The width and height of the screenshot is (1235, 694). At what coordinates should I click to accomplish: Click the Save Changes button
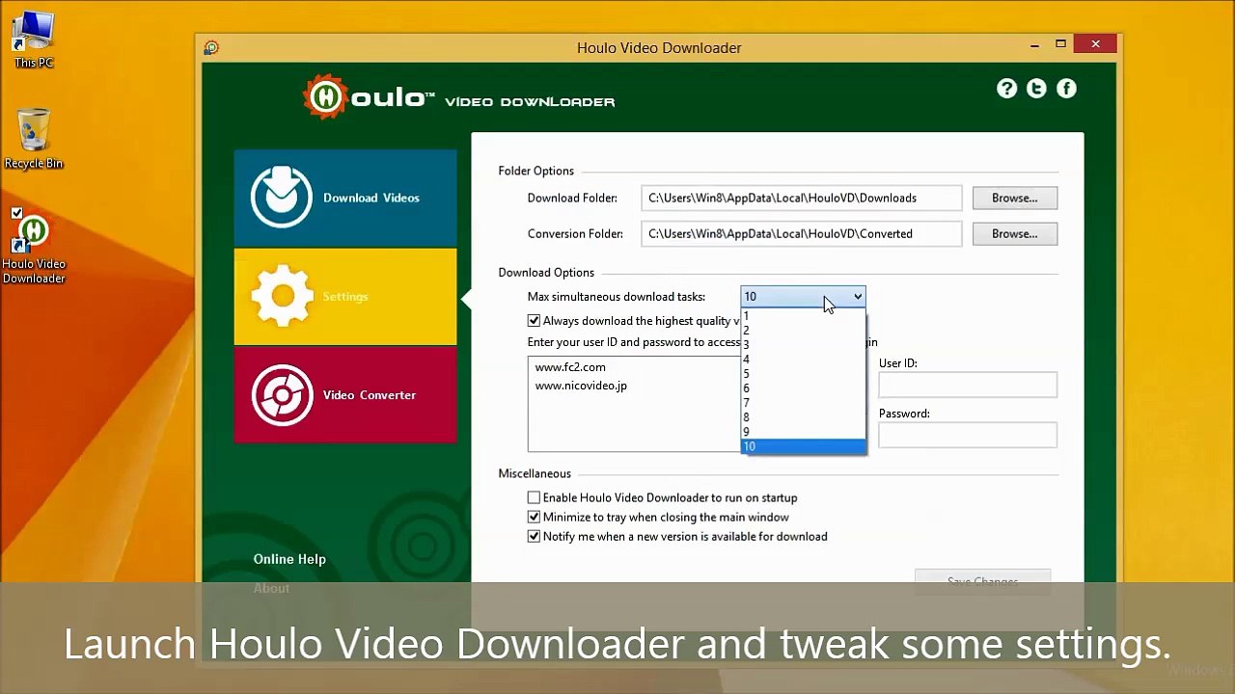(982, 581)
